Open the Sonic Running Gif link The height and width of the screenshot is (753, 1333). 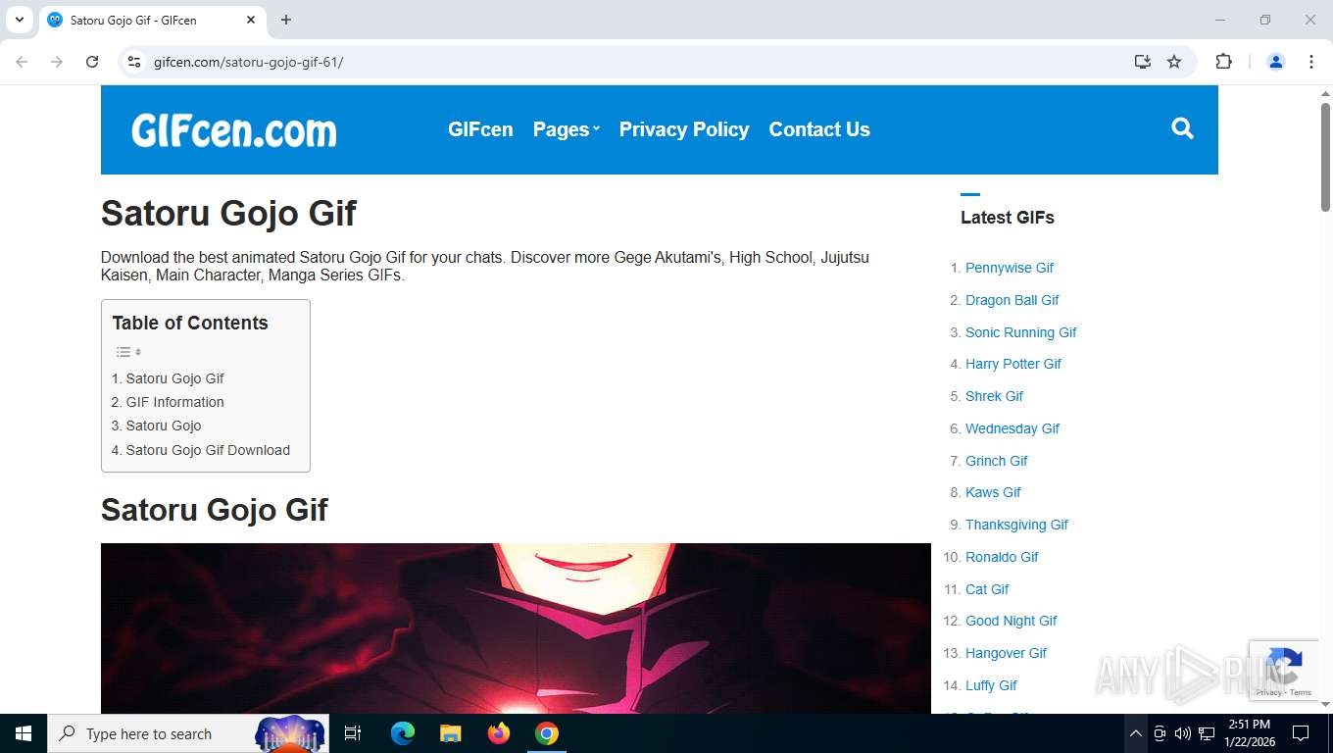point(1021,332)
